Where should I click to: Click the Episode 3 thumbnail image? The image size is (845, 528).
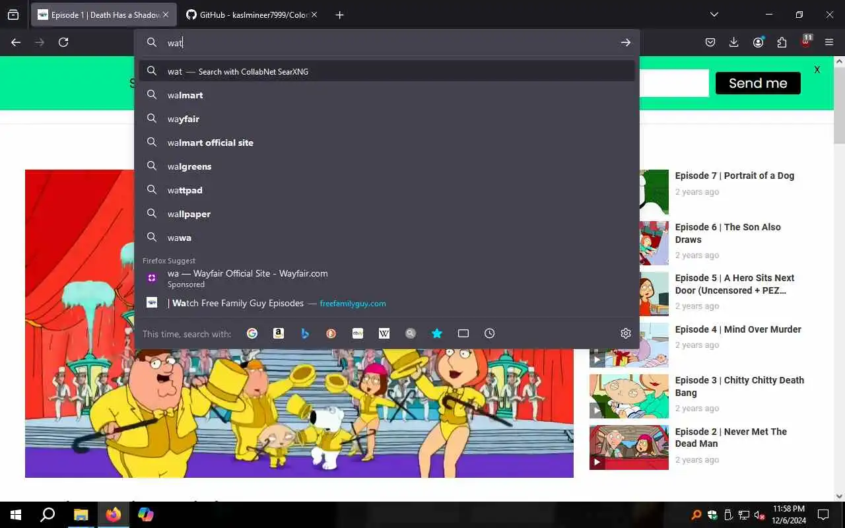coord(628,396)
